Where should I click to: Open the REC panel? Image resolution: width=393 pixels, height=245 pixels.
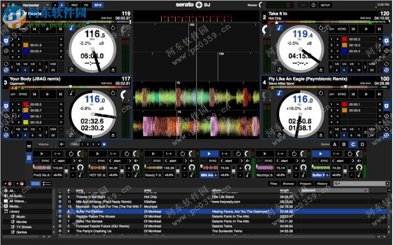(x=74, y=5)
